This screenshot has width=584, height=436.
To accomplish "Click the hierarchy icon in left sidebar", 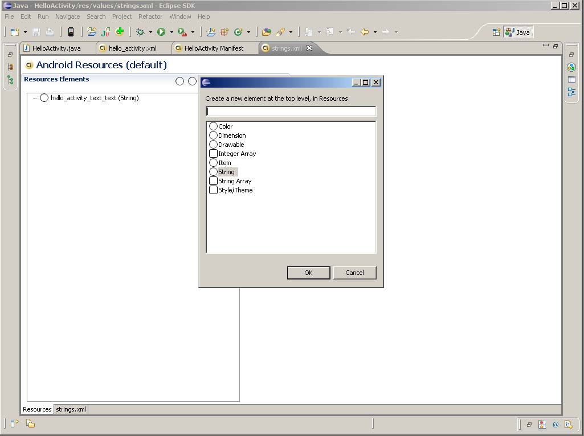I will coord(10,67).
